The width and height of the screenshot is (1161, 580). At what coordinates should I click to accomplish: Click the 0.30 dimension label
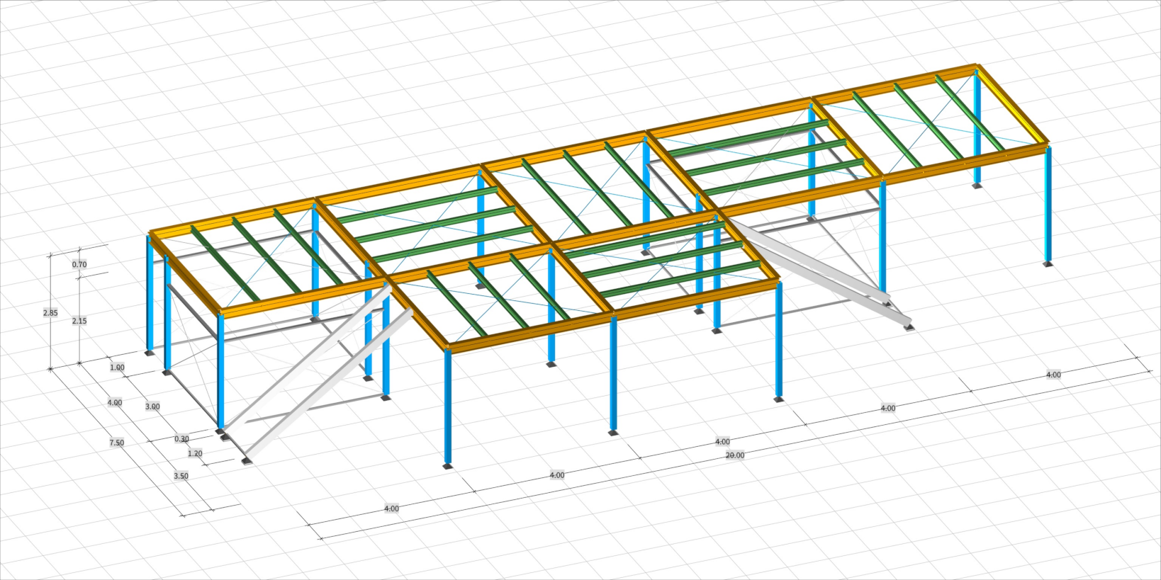[181, 439]
